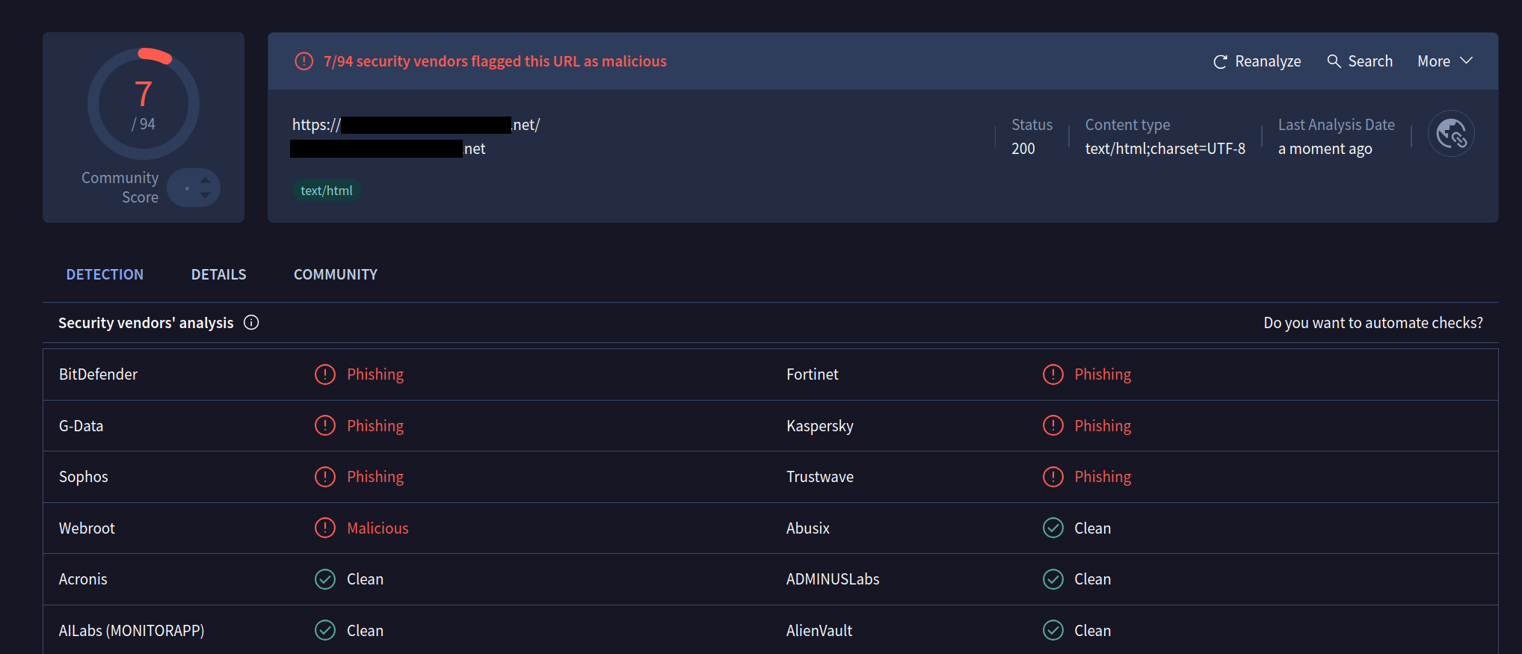
Task: Click the text/html tag chip
Action: (x=326, y=191)
